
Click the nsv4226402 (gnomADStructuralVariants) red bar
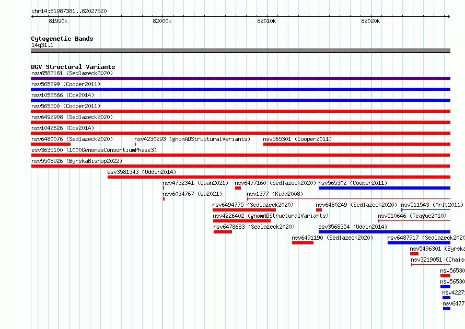[242, 221]
